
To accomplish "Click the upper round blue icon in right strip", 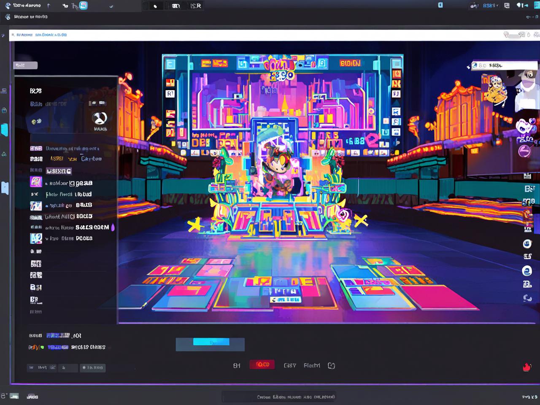I will 527,243.
